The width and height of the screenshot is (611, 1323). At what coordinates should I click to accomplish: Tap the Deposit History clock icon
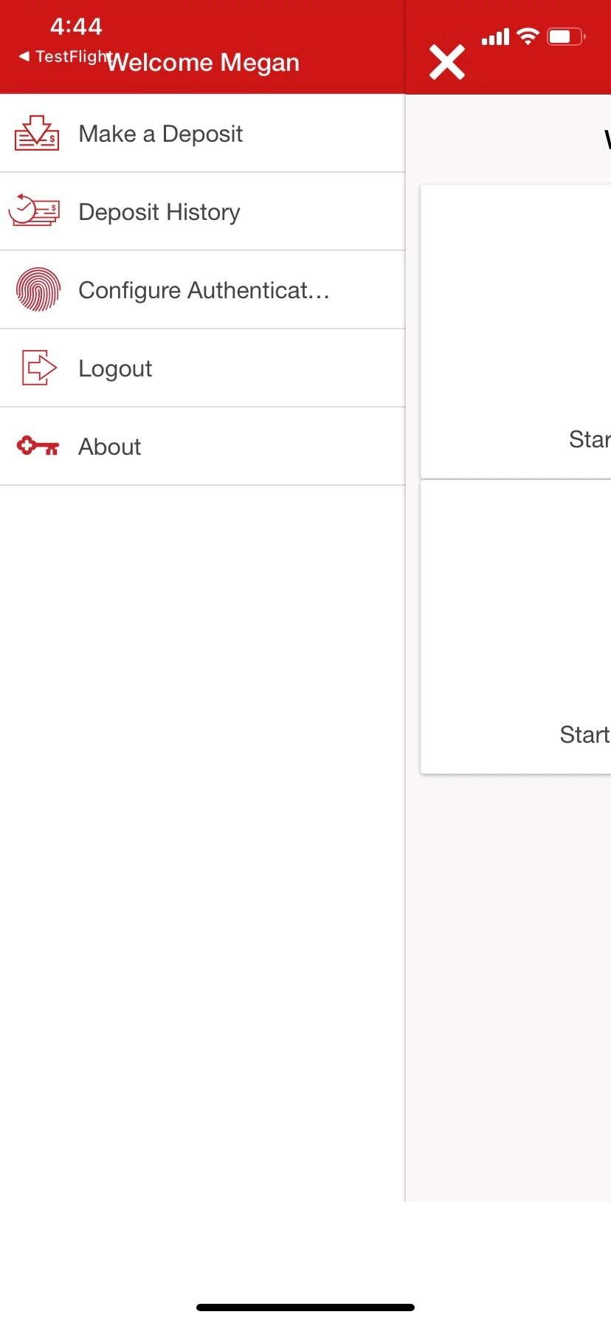click(34, 210)
